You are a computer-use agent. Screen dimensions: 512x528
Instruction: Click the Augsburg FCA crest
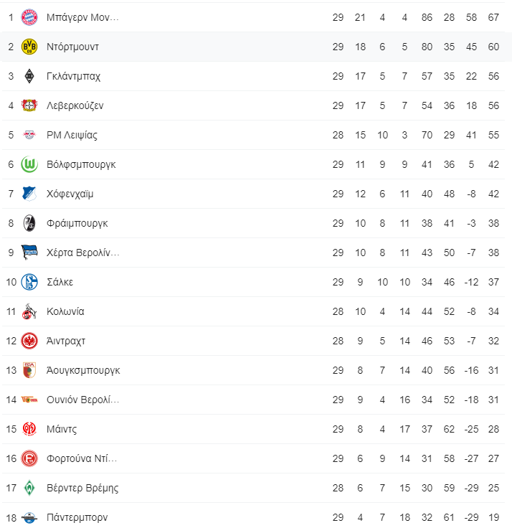click(29, 370)
